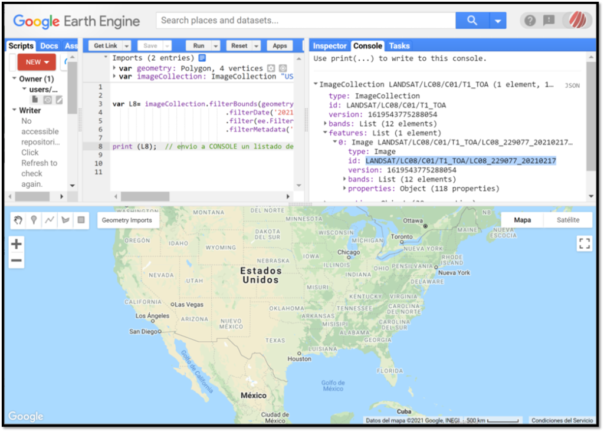Click "id: LANDSAT/LC08/C01/T1_TOA" collection row
The height and width of the screenshot is (432, 604).
(x=387, y=105)
